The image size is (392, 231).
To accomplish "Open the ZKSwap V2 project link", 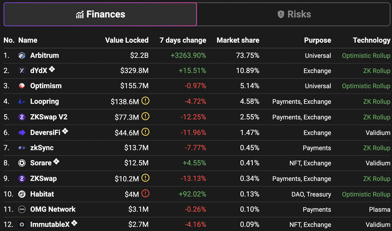I will [x=49, y=117].
